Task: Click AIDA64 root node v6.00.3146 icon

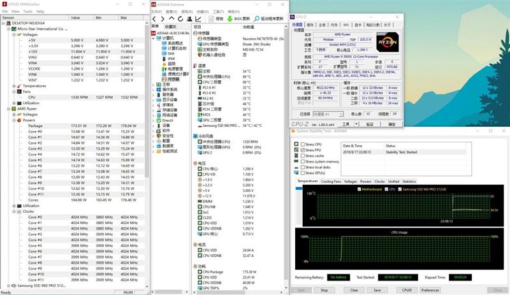Action: [154, 33]
